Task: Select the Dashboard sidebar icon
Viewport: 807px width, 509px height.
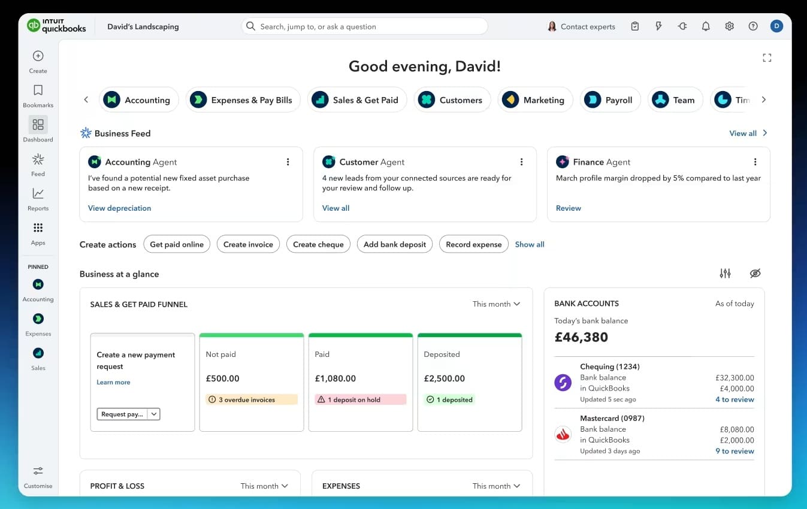Action: (38, 125)
